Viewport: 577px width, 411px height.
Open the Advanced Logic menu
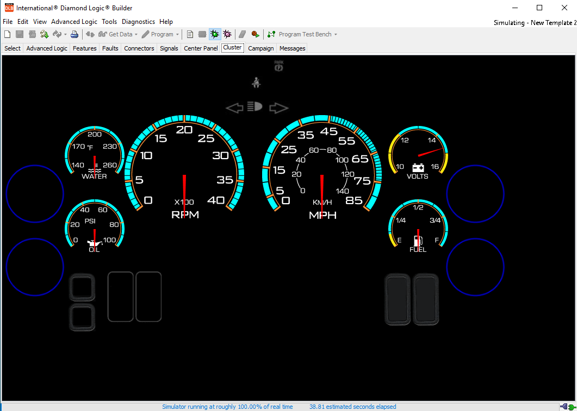[74, 21]
